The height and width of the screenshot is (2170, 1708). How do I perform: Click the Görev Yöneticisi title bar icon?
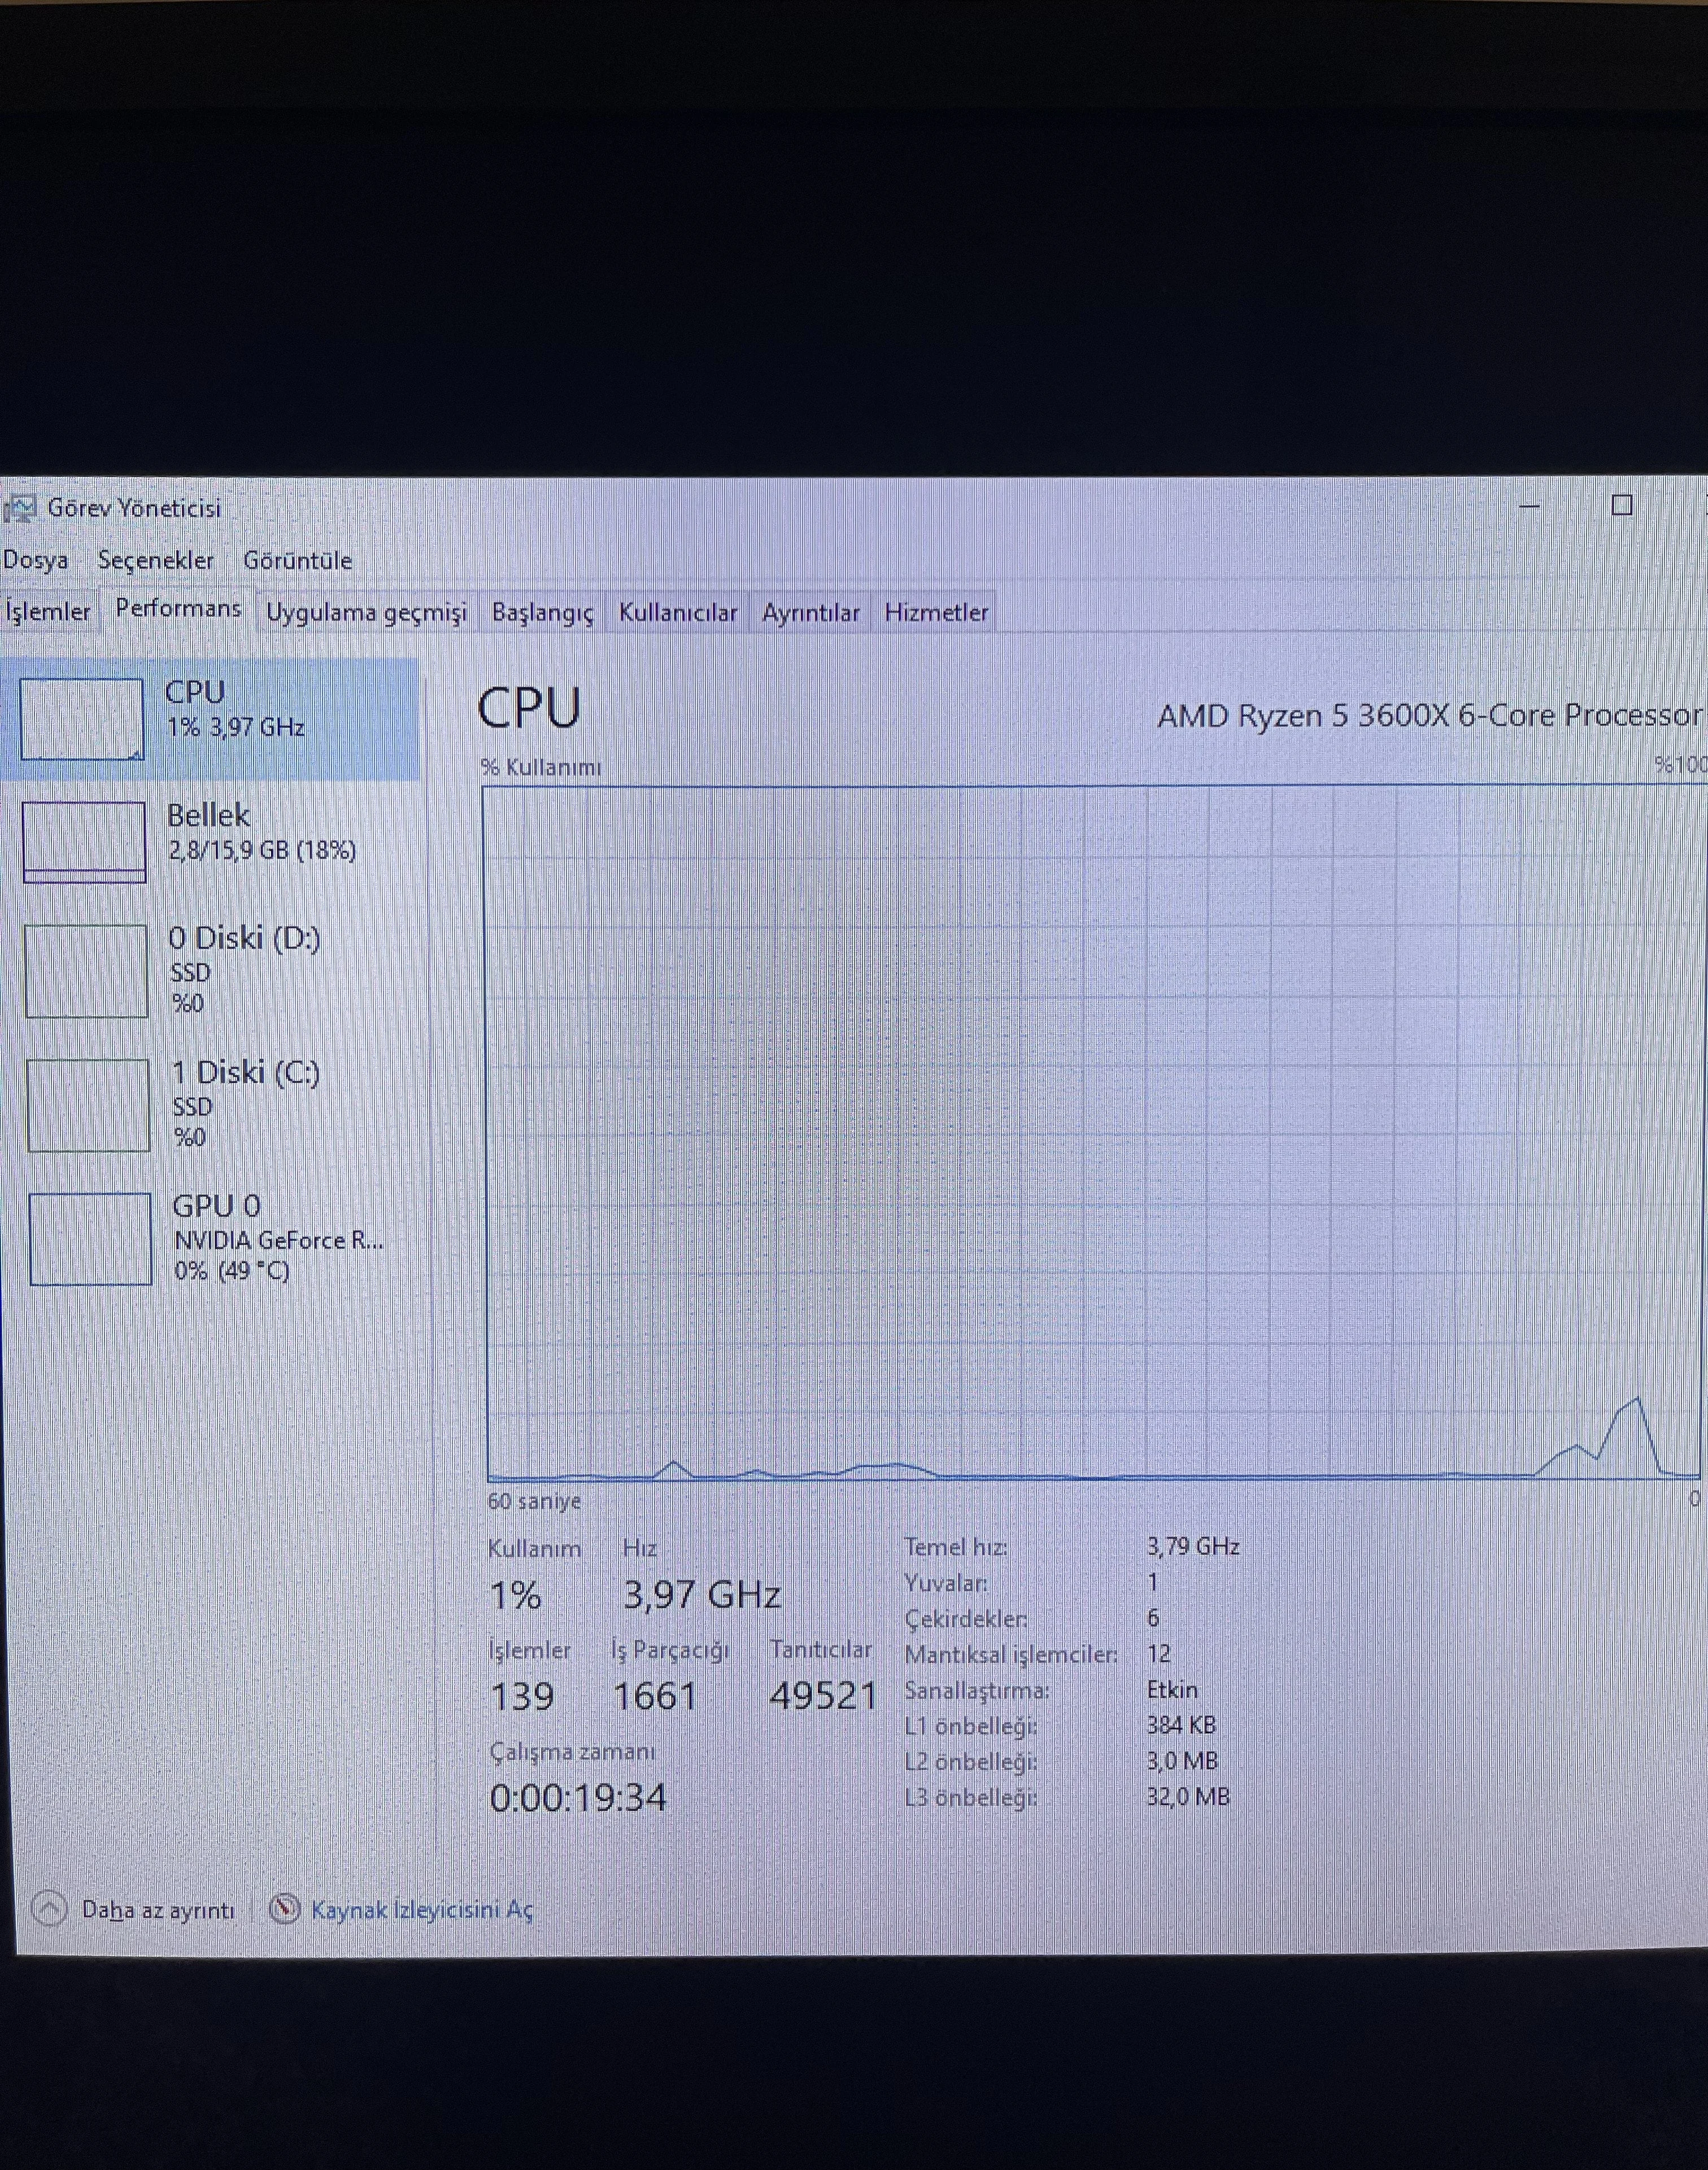(20, 508)
